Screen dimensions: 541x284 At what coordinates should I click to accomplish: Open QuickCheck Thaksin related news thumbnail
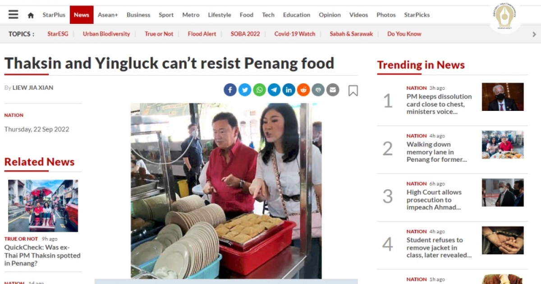[x=43, y=206]
